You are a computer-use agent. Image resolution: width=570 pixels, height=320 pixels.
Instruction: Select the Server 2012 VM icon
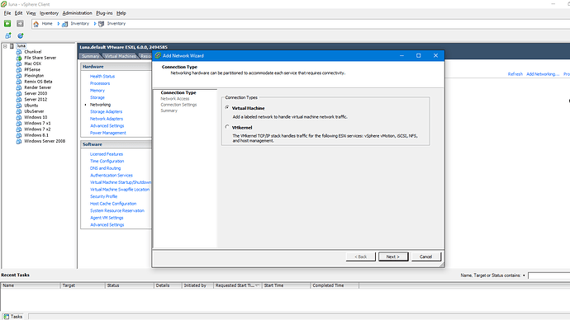click(19, 100)
